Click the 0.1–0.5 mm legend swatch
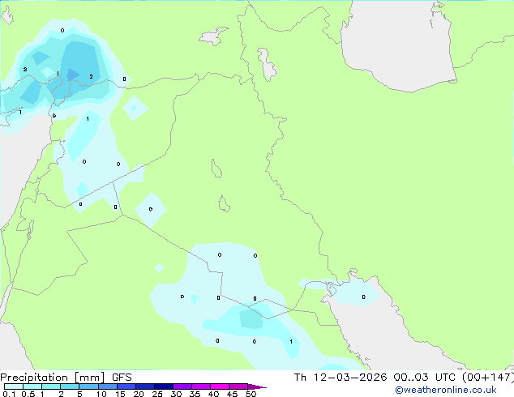This screenshot has width=514, height=397. (x=14, y=386)
